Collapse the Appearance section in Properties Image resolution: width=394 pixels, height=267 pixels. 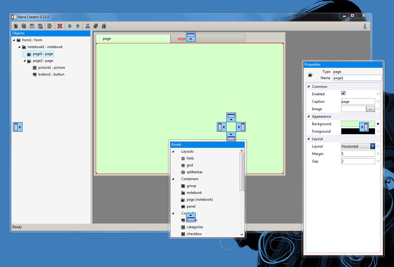tap(309, 116)
